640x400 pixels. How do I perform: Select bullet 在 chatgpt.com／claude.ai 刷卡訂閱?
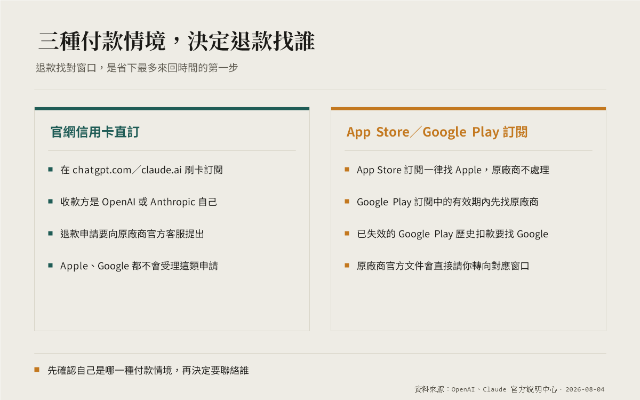[x=141, y=170]
